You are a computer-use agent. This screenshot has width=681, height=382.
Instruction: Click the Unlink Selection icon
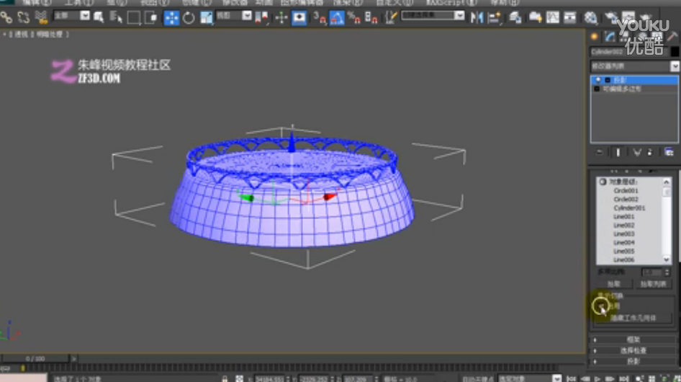coord(24,18)
